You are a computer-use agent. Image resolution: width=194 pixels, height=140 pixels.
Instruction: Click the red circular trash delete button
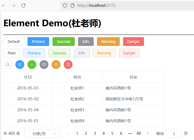(x=68, y=65)
